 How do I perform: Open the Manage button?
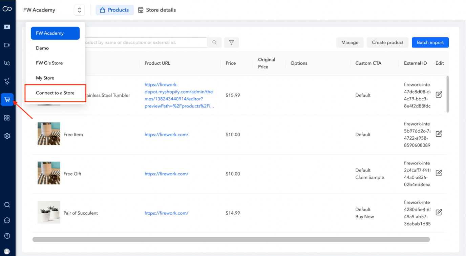pyautogui.click(x=350, y=42)
